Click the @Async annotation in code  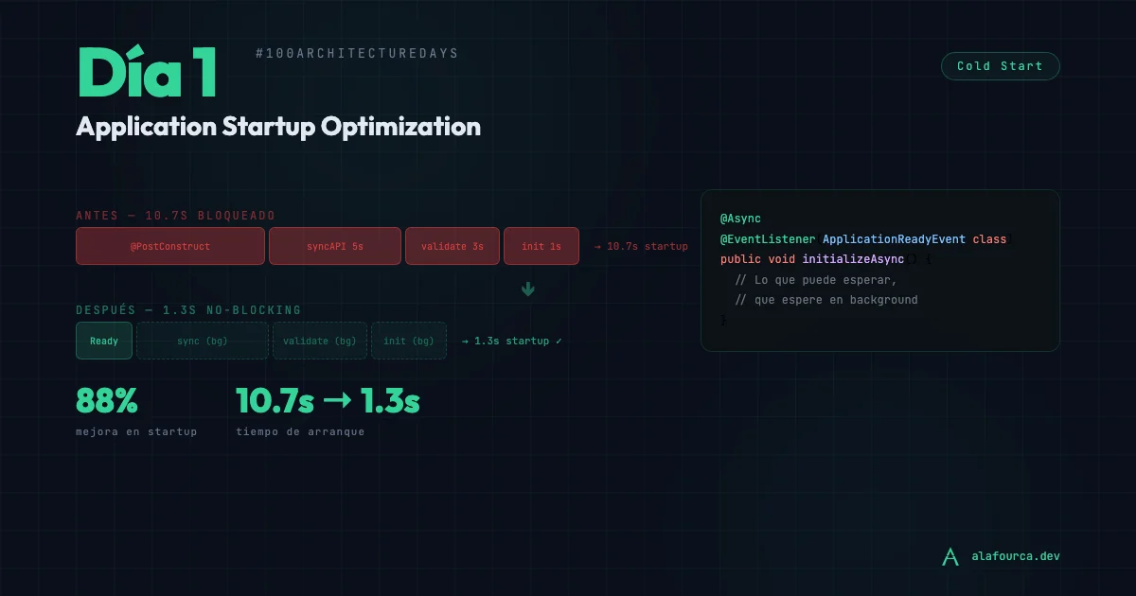[740, 219]
